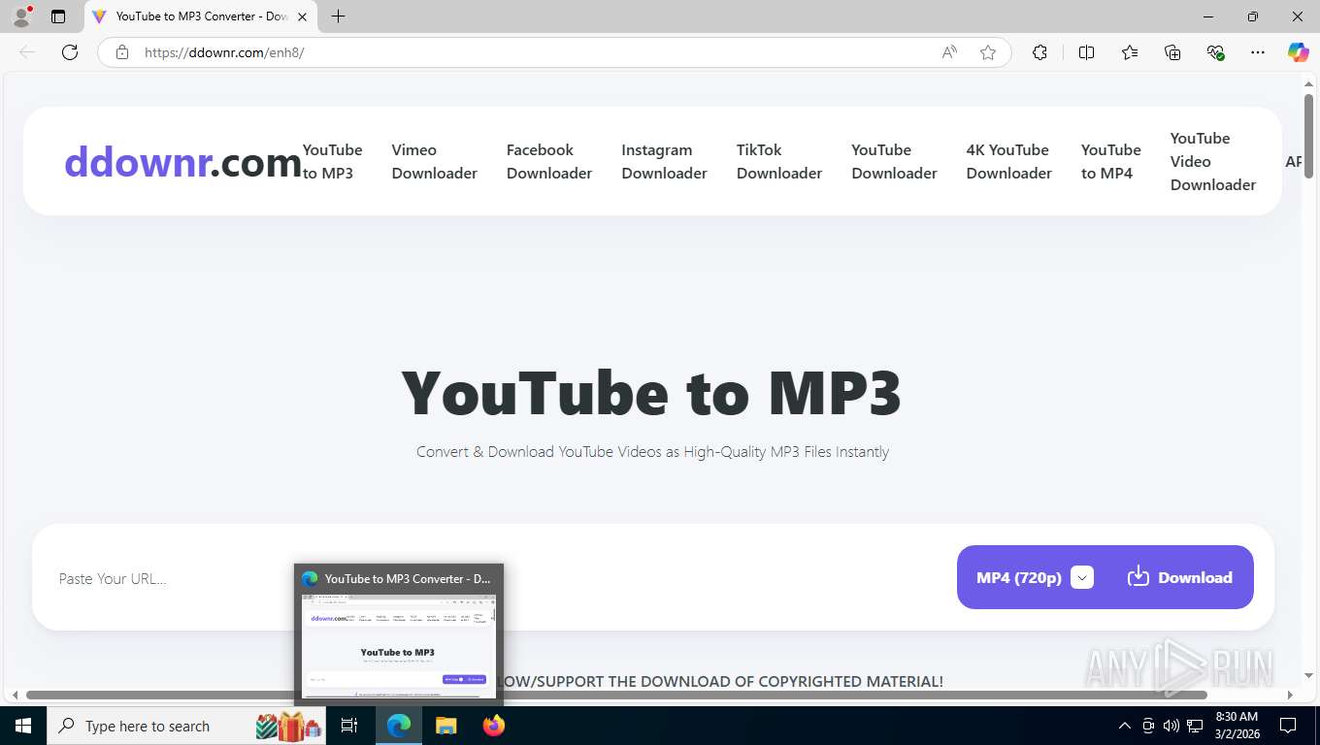Click the taskbar search box
The image size is (1320, 745).
[x=184, y=726]
